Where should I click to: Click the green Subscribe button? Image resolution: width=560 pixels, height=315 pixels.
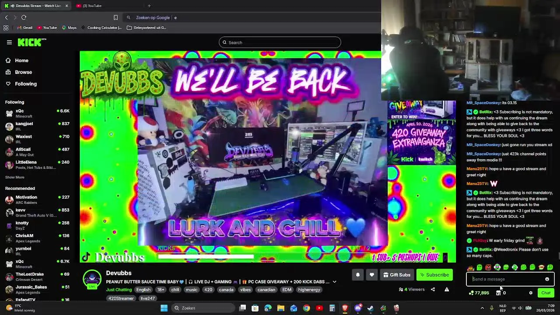pyautogui.click(x=434, y=275)
